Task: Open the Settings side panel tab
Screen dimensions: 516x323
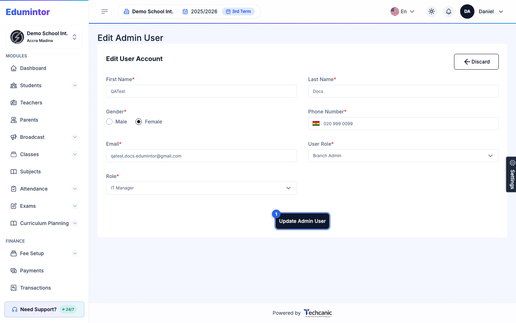Action: 511,174
